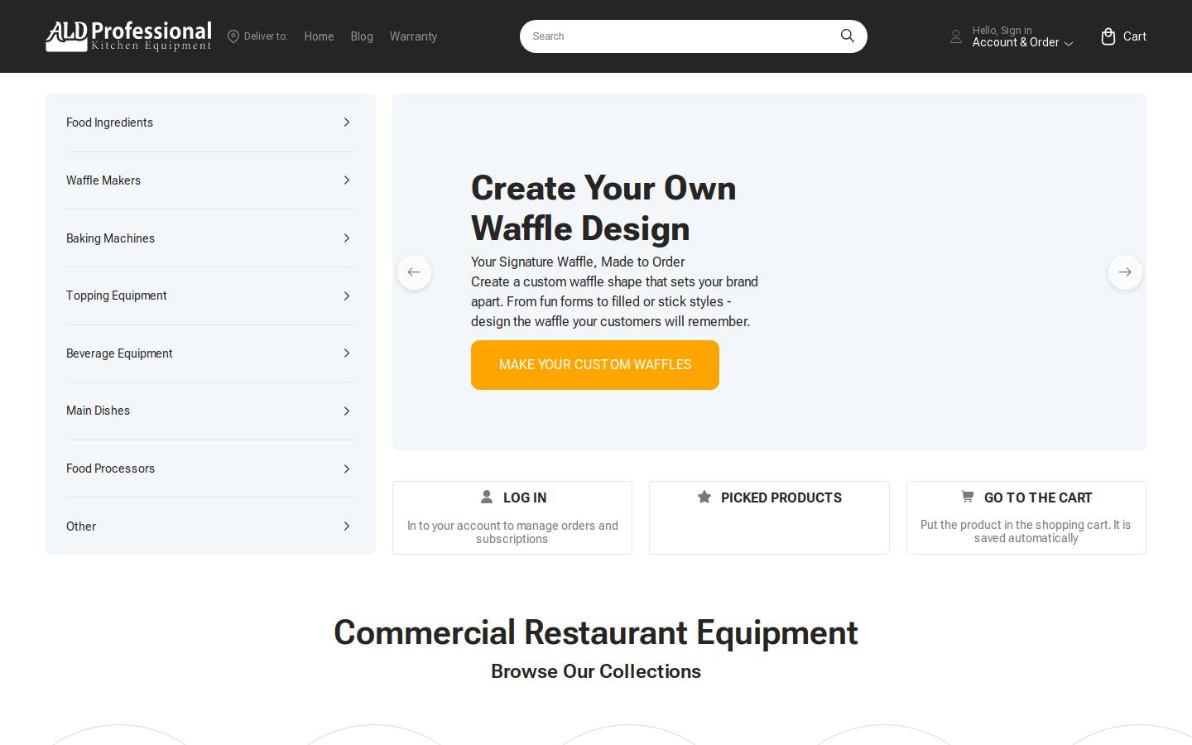Image resolution: width=1192 pixels, height=745 pixels.
Task: Click 'Put the product in the shopping cart' text
Action: [x=1026, y=531]
